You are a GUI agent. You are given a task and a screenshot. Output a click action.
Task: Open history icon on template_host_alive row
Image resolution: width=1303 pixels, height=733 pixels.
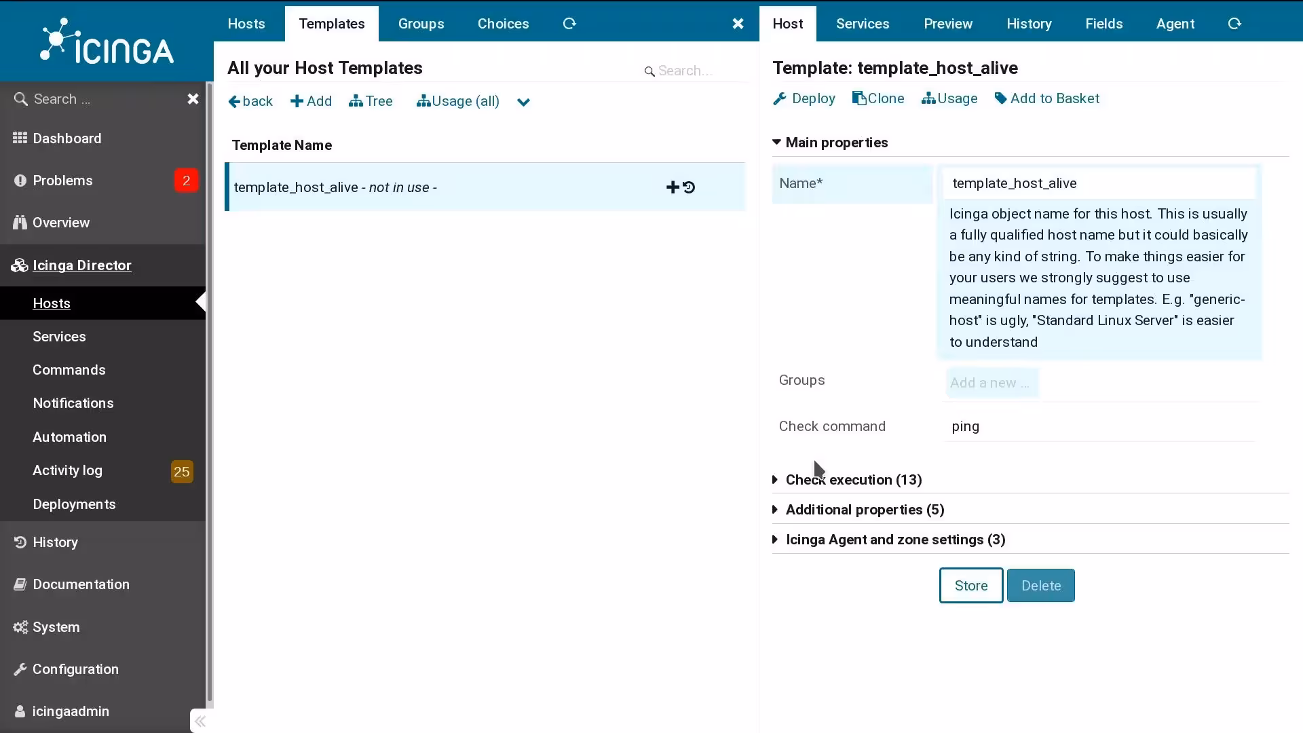[689, 187]
